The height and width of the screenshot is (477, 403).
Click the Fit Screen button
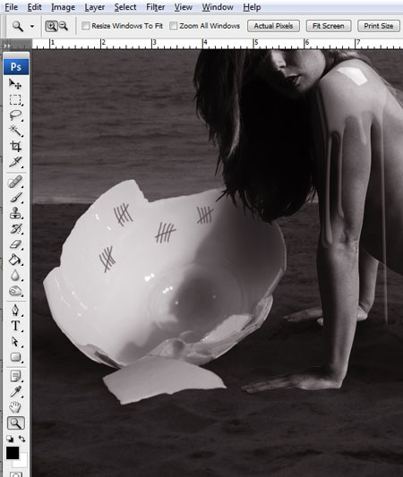point(329,26)
